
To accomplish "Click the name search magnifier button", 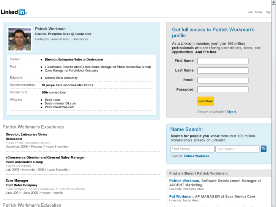I will [263, 149].
